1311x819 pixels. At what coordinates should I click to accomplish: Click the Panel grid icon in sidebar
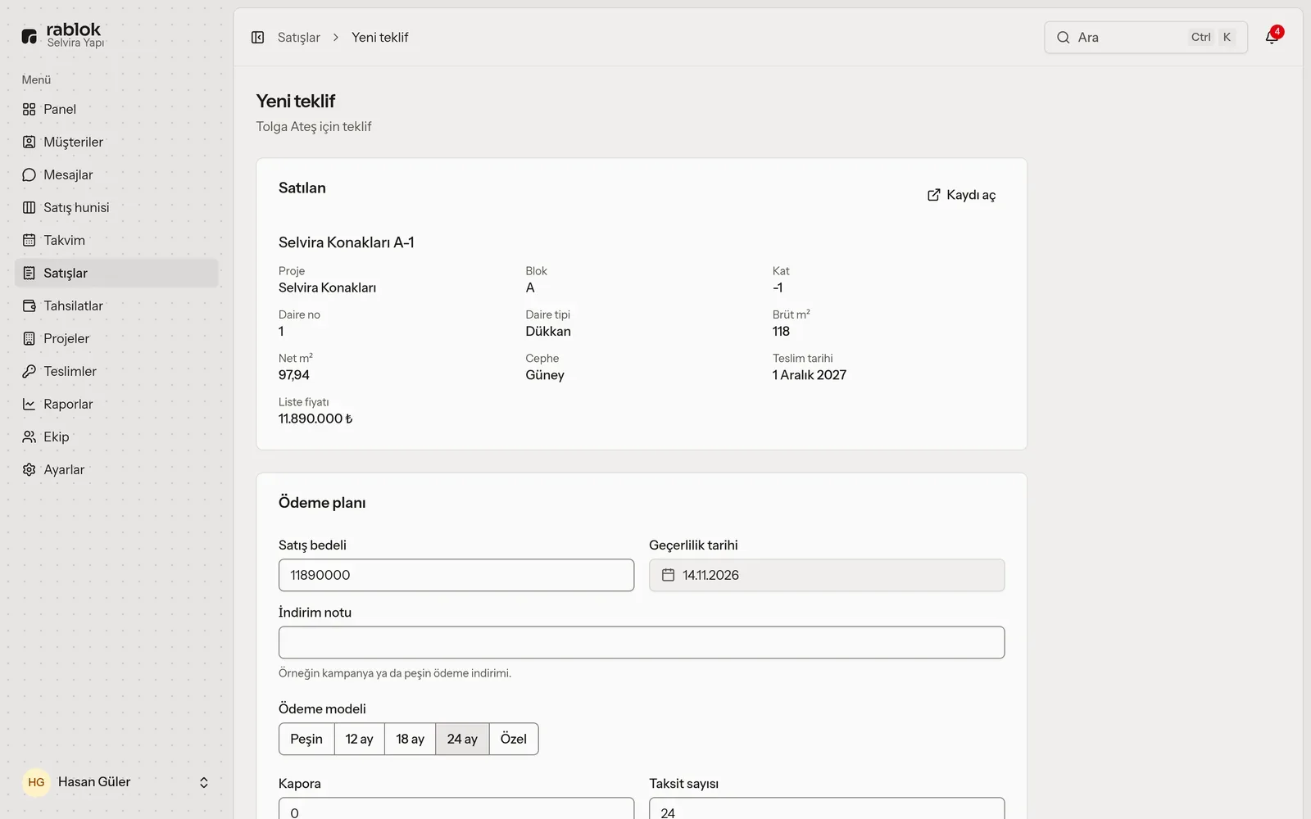[29, 109]
